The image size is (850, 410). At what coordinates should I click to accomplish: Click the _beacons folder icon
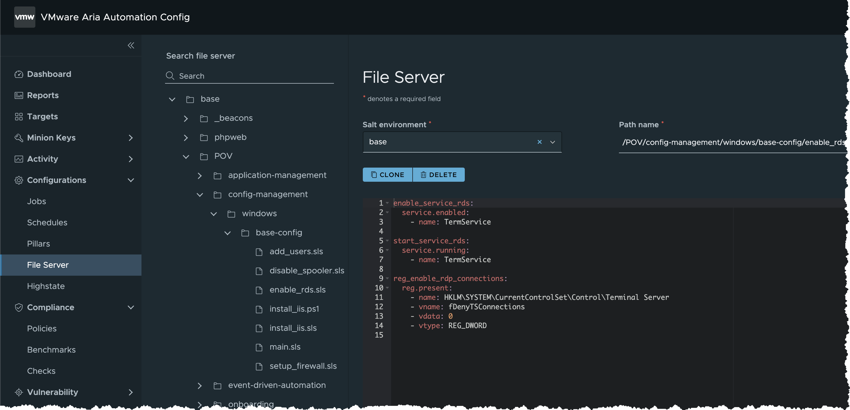[x=204, y=118]
